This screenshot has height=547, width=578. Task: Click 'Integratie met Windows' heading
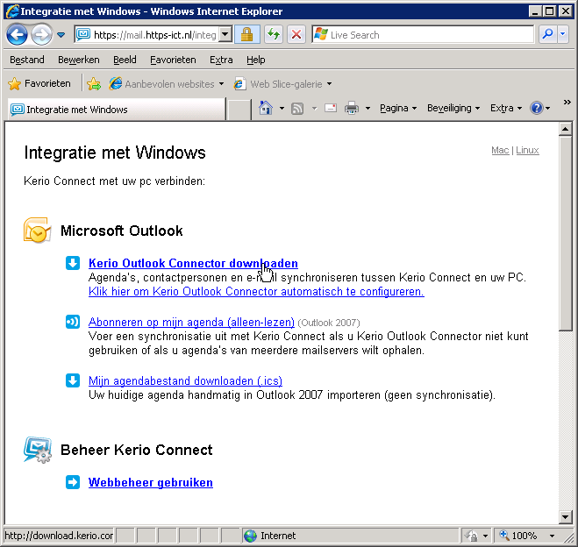(x=115, y=153)
